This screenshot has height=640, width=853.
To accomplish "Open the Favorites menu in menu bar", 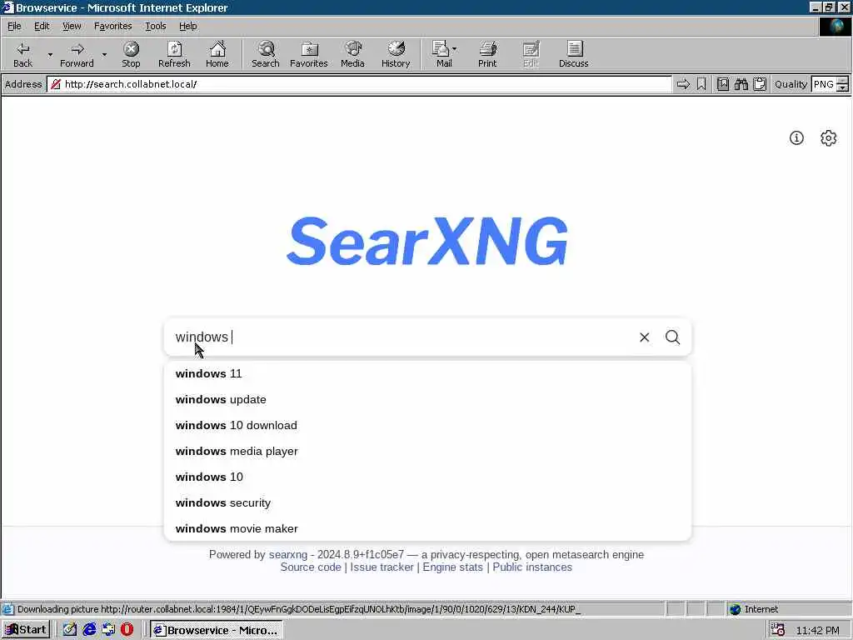I will pyautogui.click(x=112, y=26).
